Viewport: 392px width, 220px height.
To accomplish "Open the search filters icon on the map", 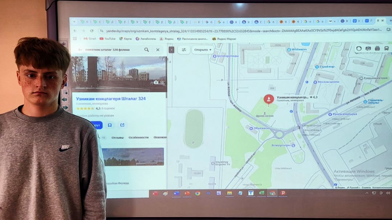I will click(184, 50).
